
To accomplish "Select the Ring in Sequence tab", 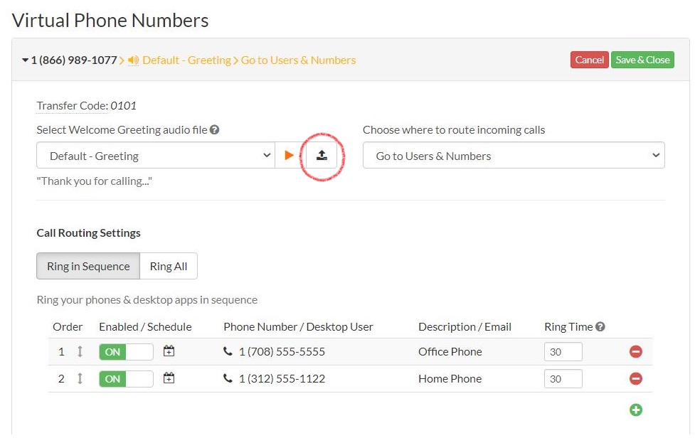I will (x=88, y=266).
